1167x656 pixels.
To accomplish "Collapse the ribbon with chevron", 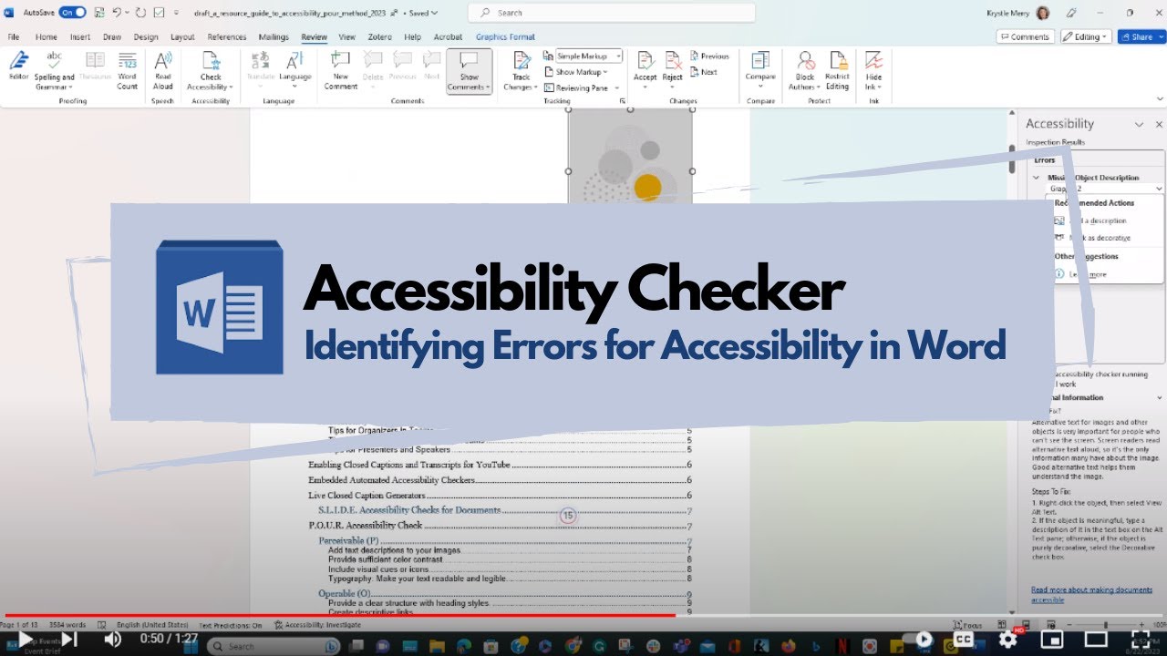I will (x=1159, y=99).
